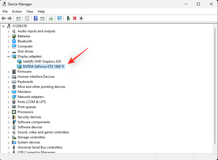The image size is (218, 160).
Task: Select NVIDIA GeForce GTX 1660 Ti
Action: (x=43, y=67)
